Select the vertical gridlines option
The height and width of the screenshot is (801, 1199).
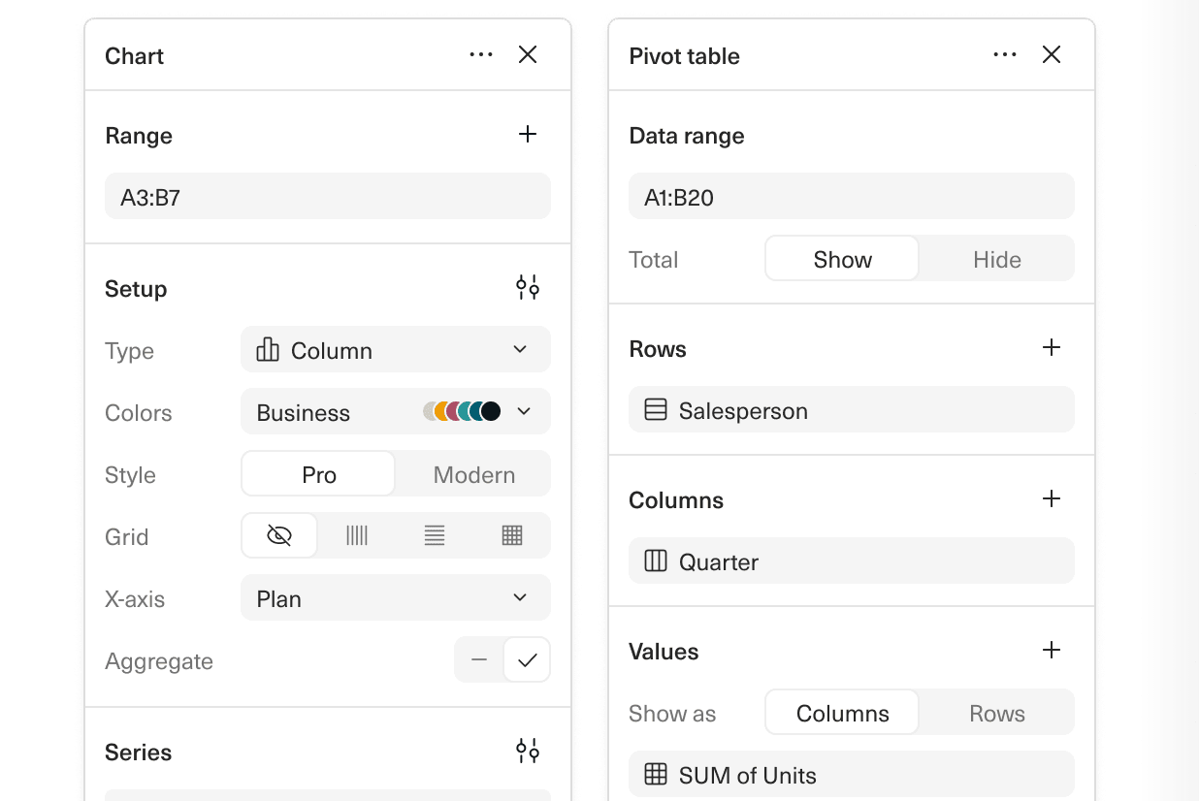[x=356, y=535]
